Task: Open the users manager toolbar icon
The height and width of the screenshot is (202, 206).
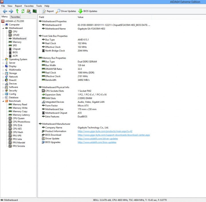Action: point(29,11)
